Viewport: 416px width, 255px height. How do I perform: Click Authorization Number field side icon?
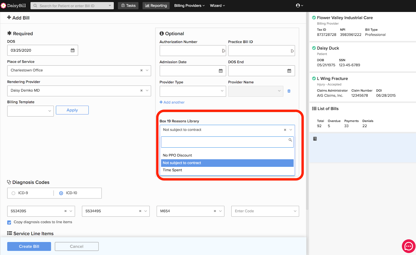point(224,51)
